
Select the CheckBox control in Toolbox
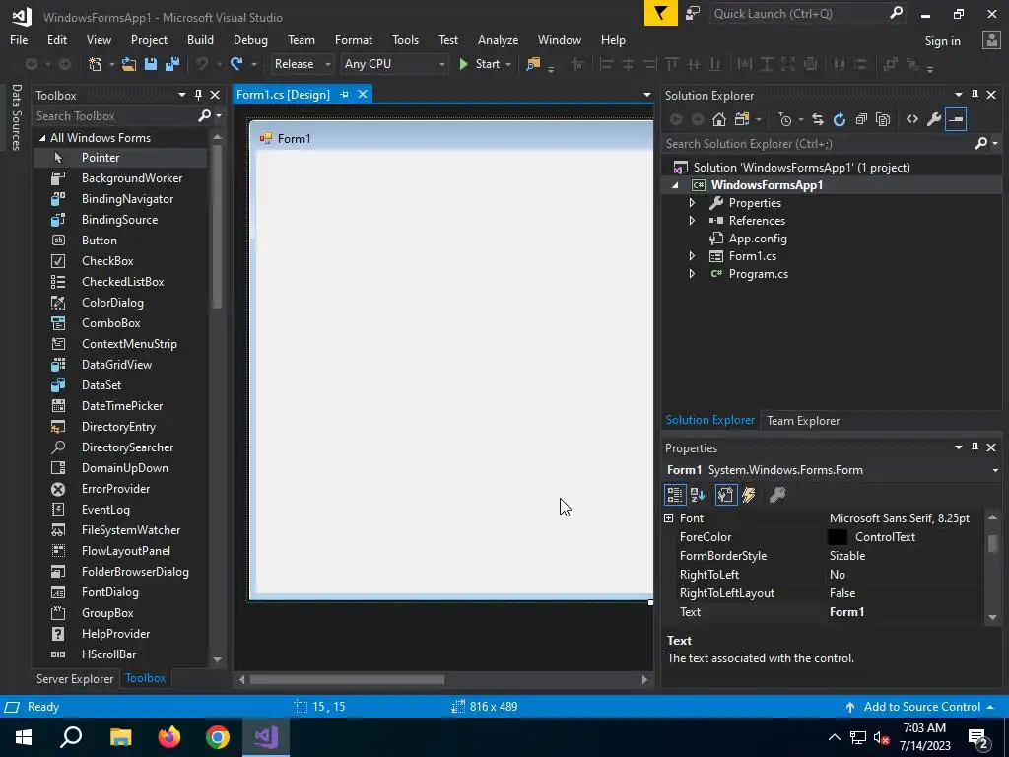(x=120, y=260)
